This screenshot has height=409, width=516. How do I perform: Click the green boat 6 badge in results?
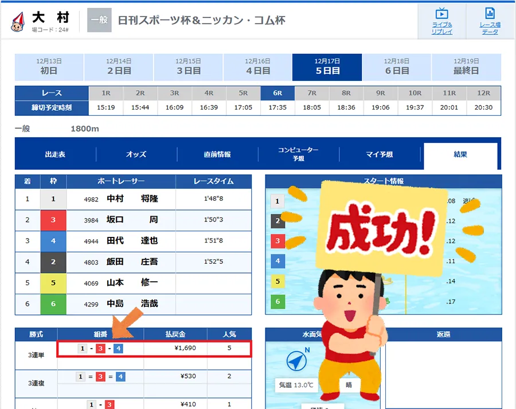[x=53, y=304]
